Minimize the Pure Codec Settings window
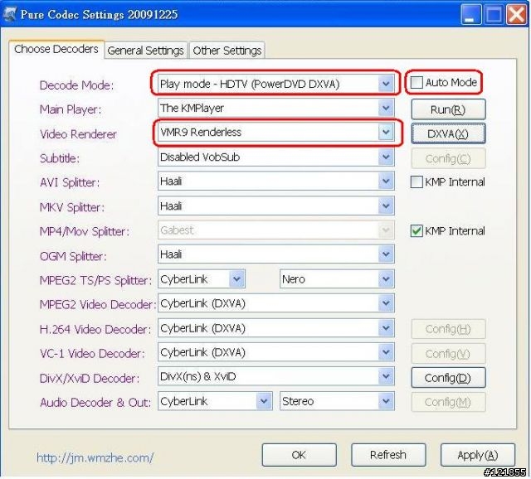 pos(470,15)
